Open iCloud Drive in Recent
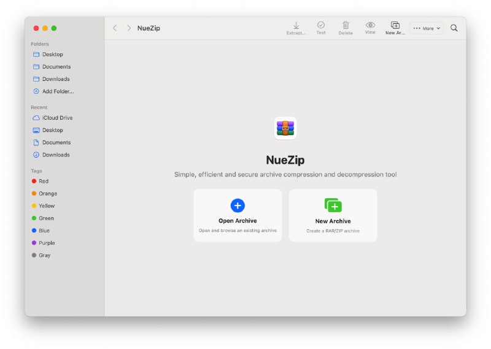 pyautogui.click(x=57, y=118)
